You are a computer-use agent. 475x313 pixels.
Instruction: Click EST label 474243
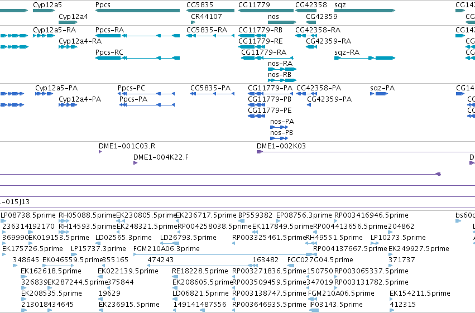point(161,260)
